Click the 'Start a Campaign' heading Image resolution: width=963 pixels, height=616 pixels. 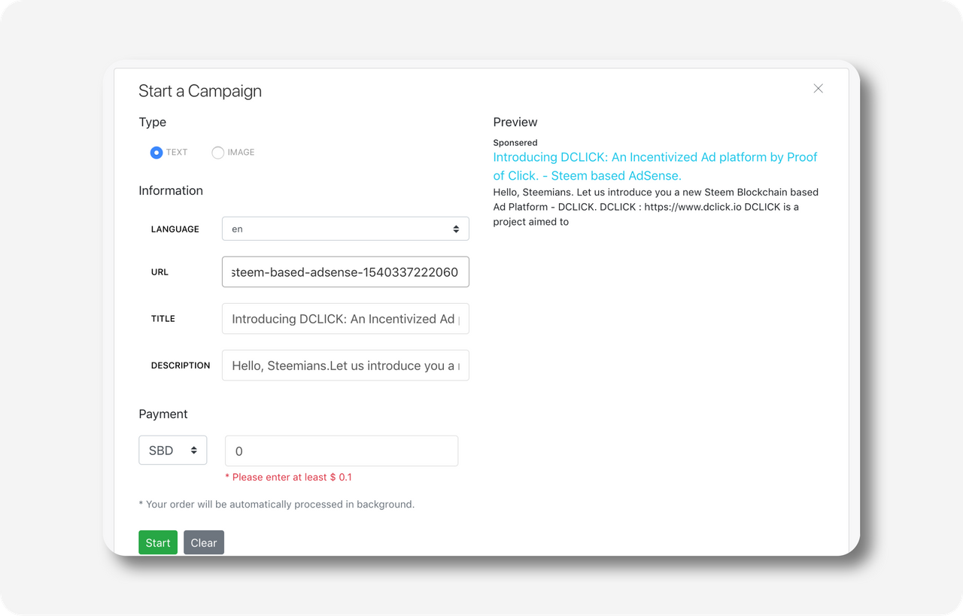(x=200, y=91)
